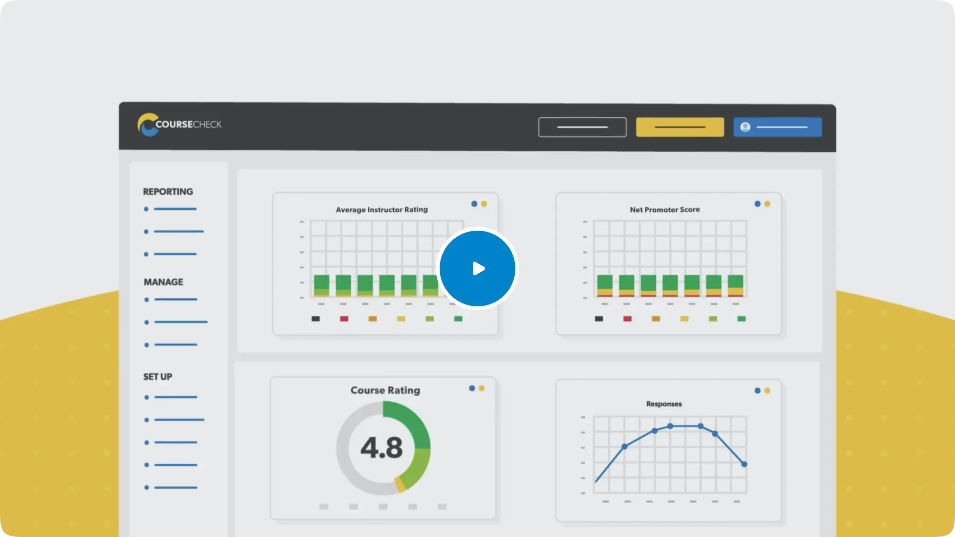Image resolution: width=955 pixels, height=537 pixels.
Task: Collapse the REPORTING section in sidebar
Action: click(x=167, y=191)
